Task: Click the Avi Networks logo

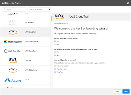Action: point(13,23)
